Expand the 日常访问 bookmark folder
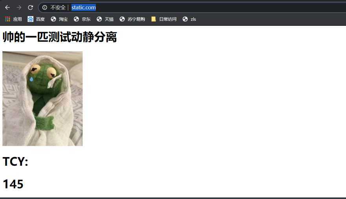The image size is (346, 199). 164,19
